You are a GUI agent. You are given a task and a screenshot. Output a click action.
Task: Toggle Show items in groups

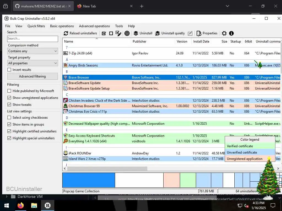9,124
